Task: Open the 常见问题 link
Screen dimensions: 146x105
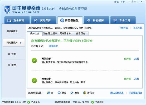Action: 137,28
